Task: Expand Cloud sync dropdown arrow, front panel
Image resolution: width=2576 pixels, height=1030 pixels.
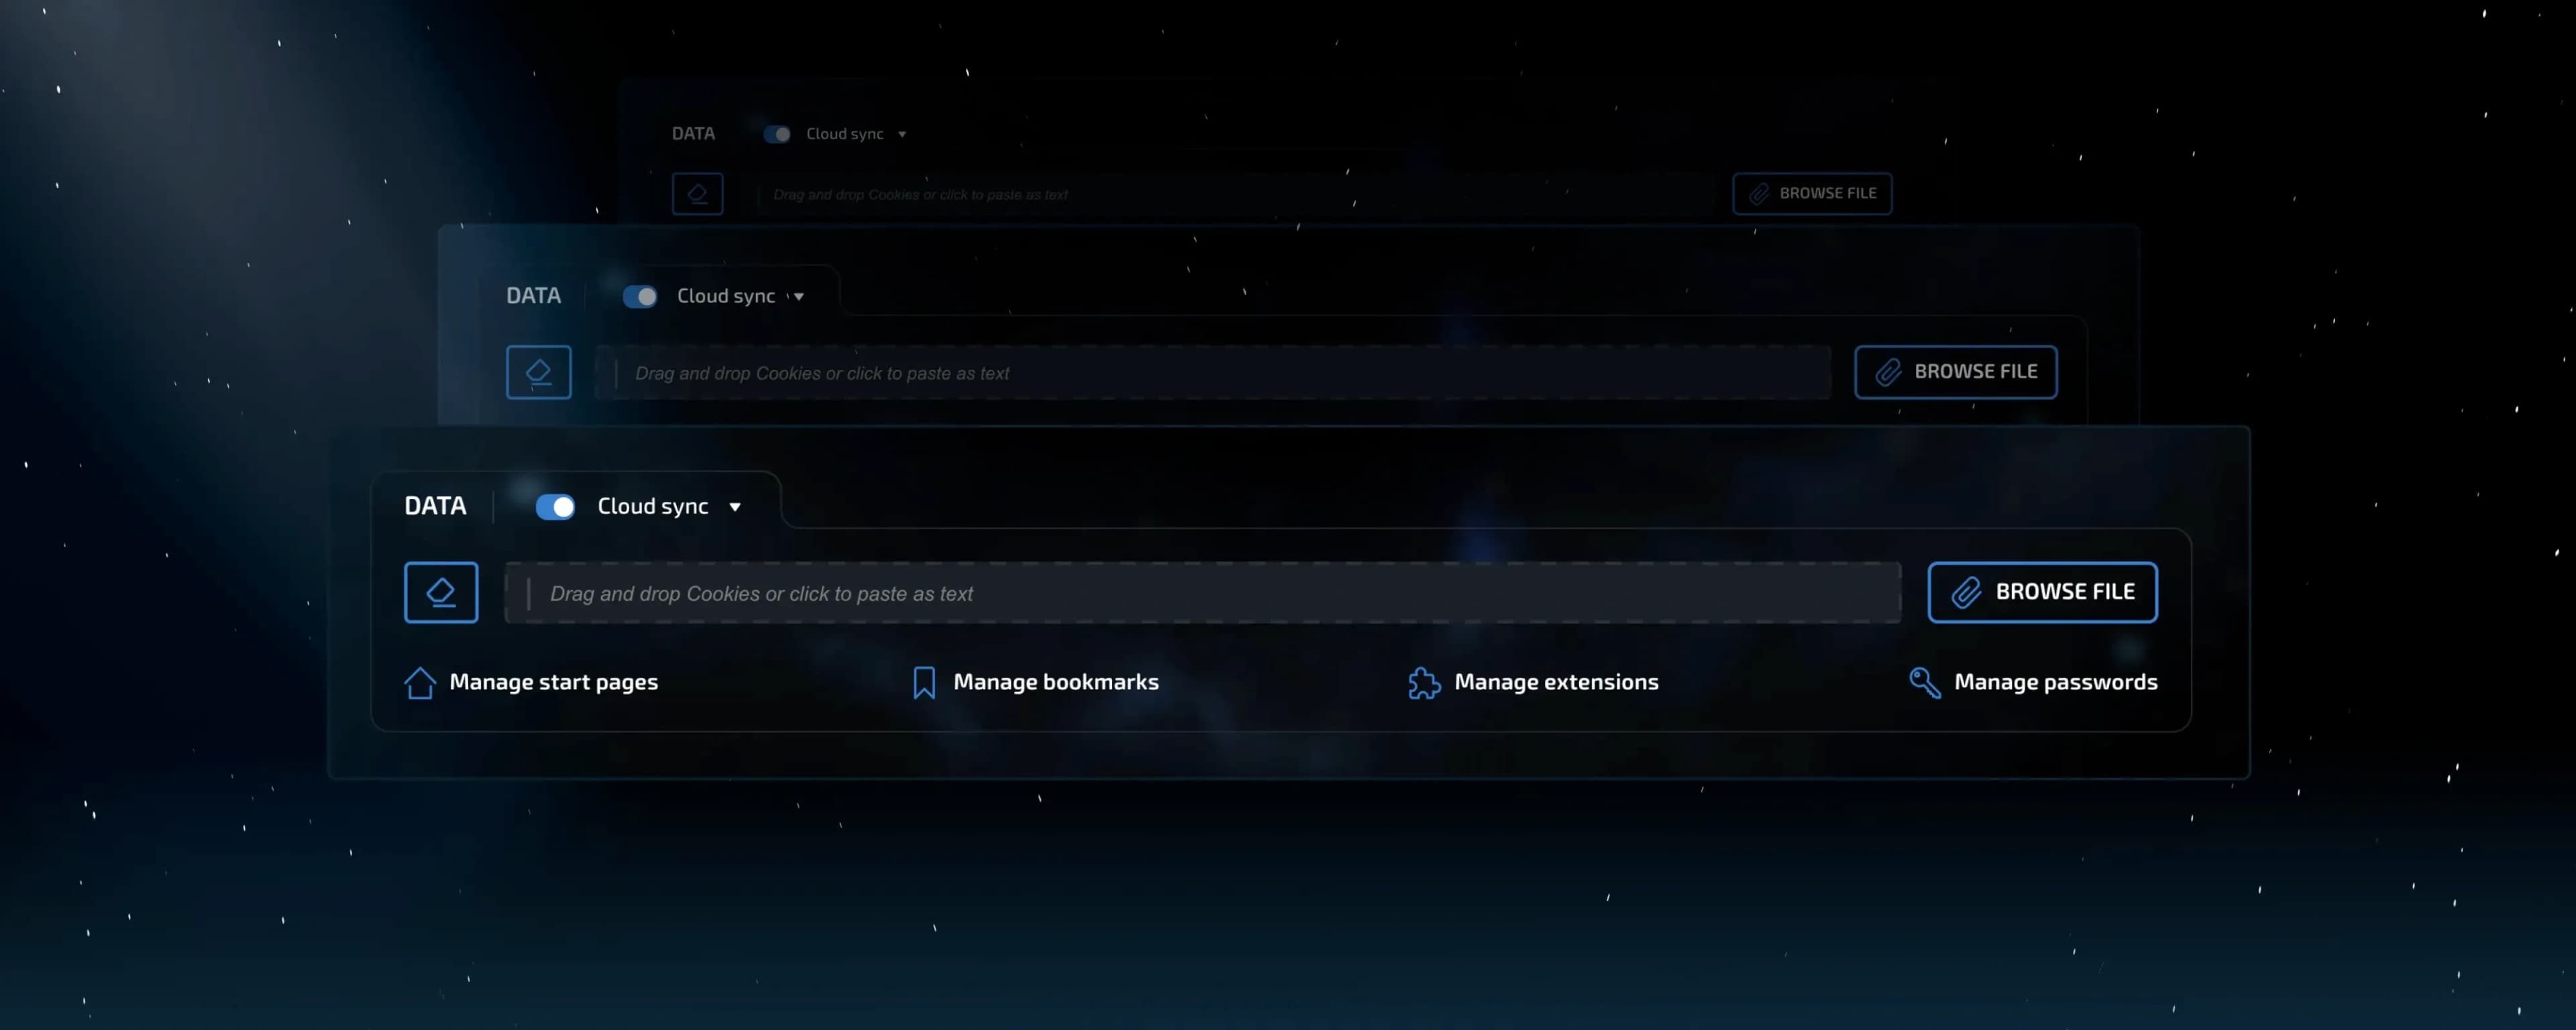Action: [x=735, y=507]
